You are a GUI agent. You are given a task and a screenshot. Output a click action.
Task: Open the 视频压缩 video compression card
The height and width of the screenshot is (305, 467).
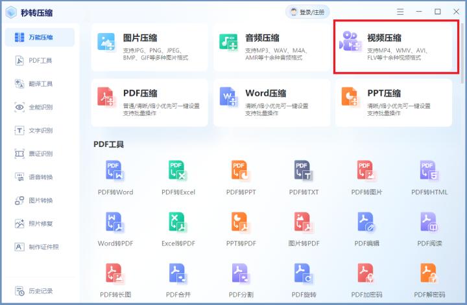coord(394,47)
